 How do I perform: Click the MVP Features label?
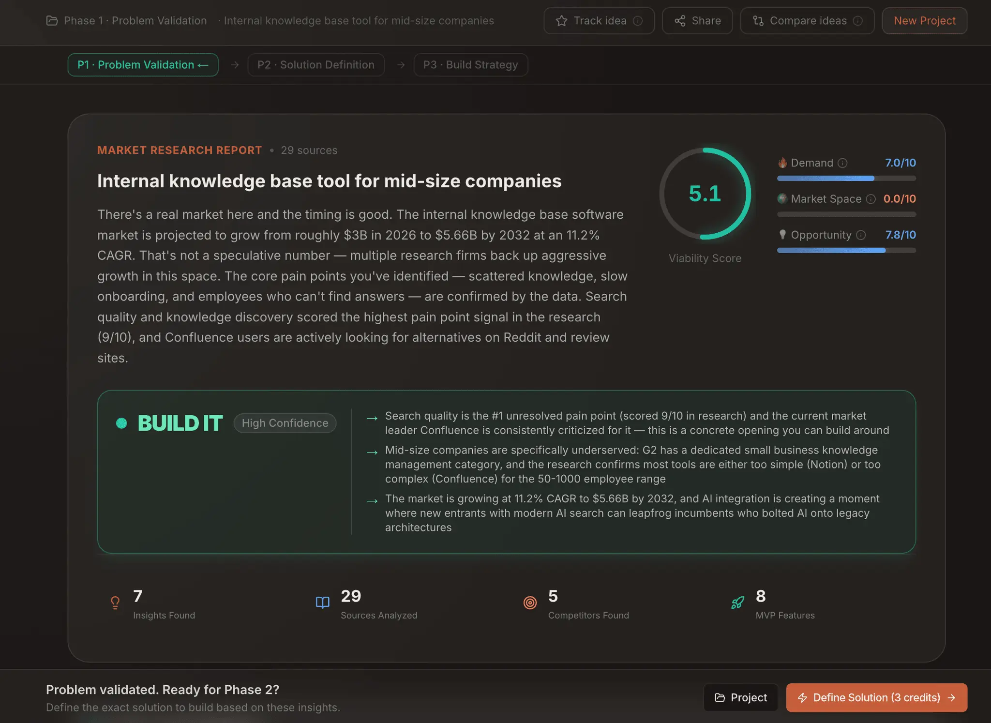[785, 615]
